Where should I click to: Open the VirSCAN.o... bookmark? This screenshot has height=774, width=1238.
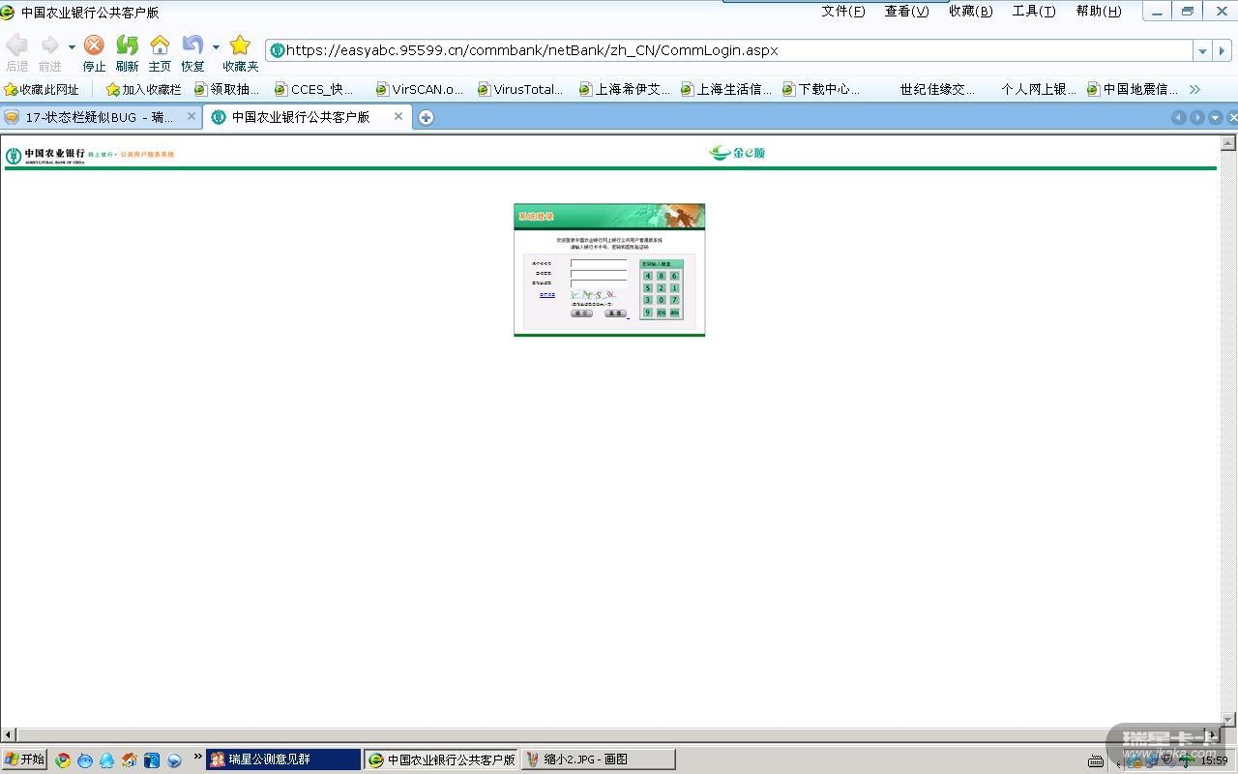[x=421, y=89]
